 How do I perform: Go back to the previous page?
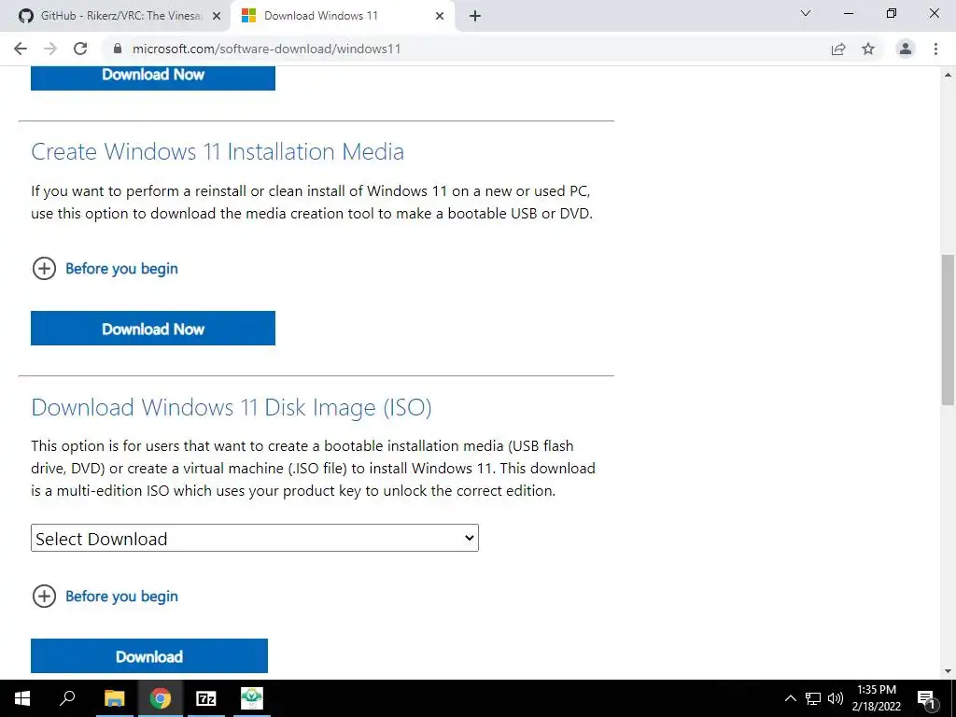coord(21,49)
